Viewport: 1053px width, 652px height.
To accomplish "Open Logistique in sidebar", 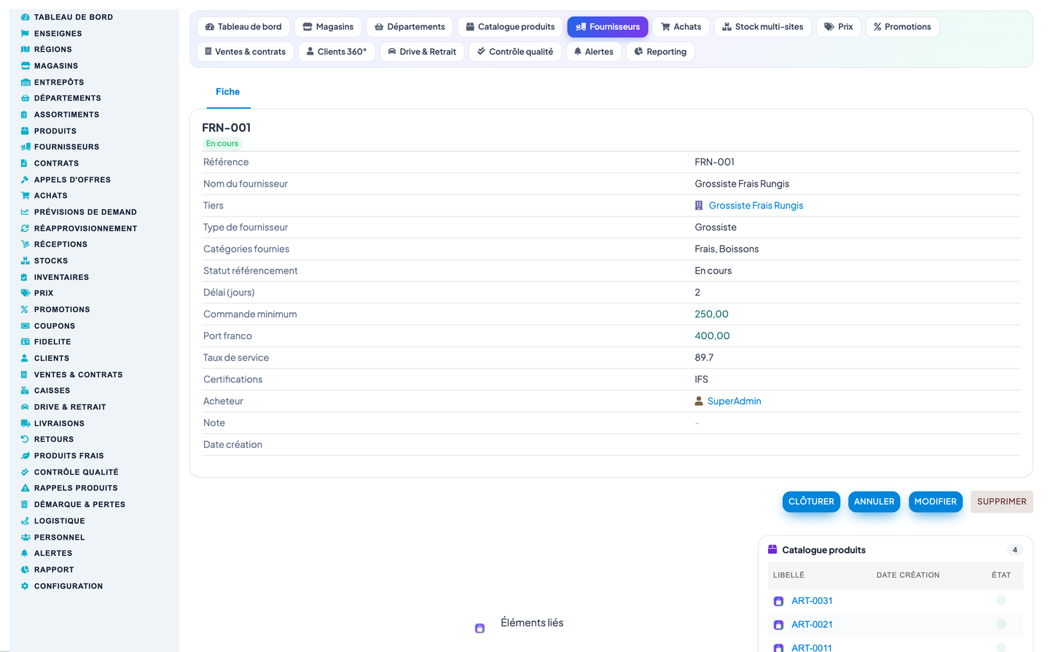I will tap(59, 521).
